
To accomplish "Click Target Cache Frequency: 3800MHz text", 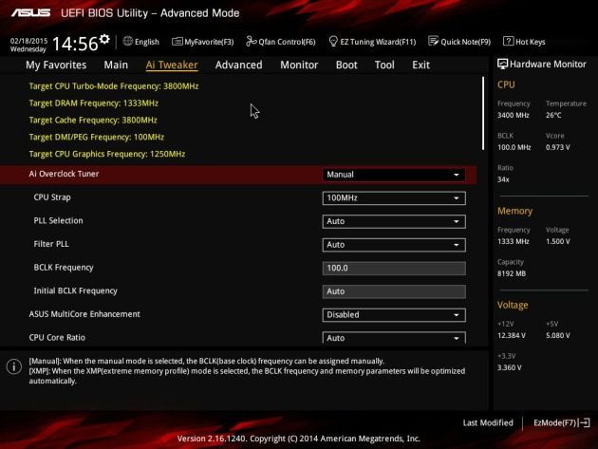I will [93, 121].
